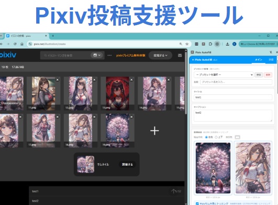Focus the プリセット名を入力 field
The image size is (278, 205).
[236, 82]
